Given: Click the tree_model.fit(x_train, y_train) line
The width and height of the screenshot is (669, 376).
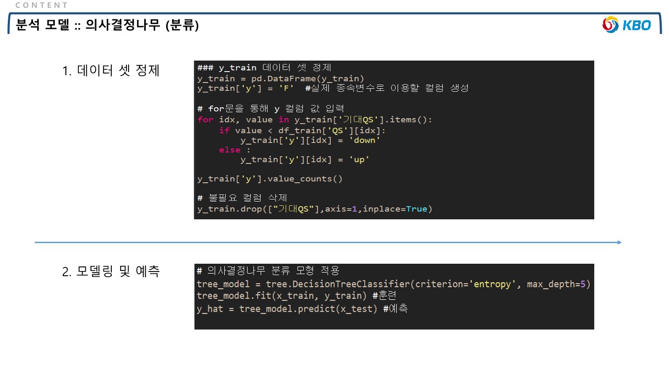Looking at the screenshot, I should [x=296, y=296].
